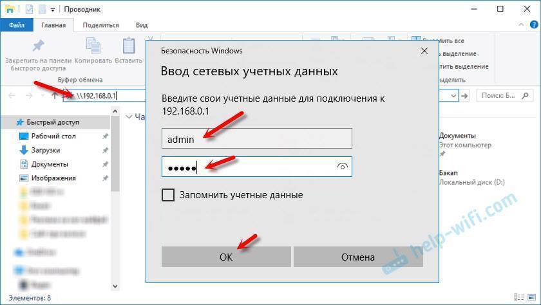The image size is (541, 305).
Task: Collapse the frequent folders group chevron
Action: (129, 117)
